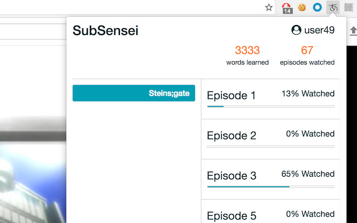The width and height of the screenshot is (357, 223).
Task: Click the Episode 2 progress bar
Action: pos(271,146)
